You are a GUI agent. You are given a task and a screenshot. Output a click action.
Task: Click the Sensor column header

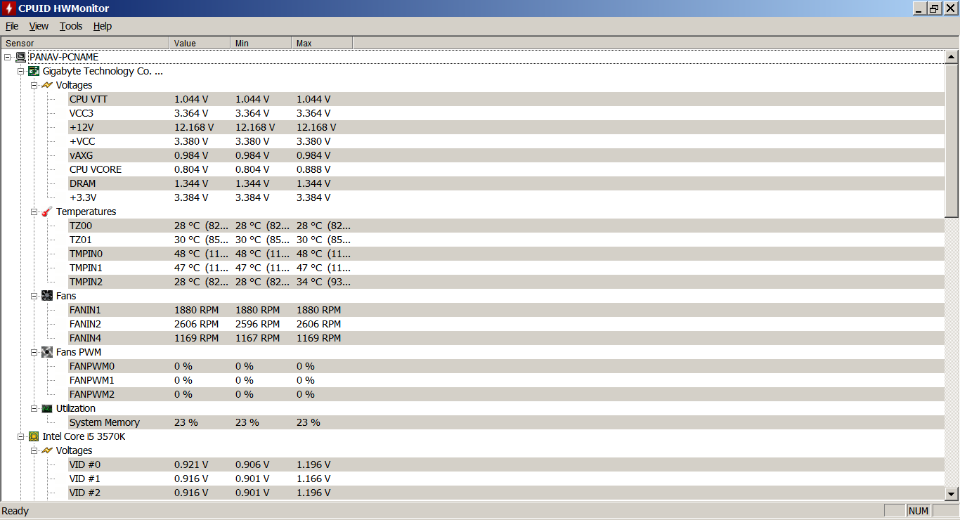84,44
